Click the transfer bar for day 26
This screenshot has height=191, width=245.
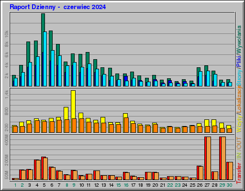[200, 173]
